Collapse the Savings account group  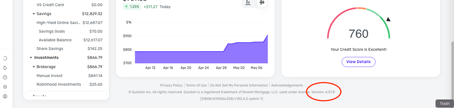[x=34, y=14]
